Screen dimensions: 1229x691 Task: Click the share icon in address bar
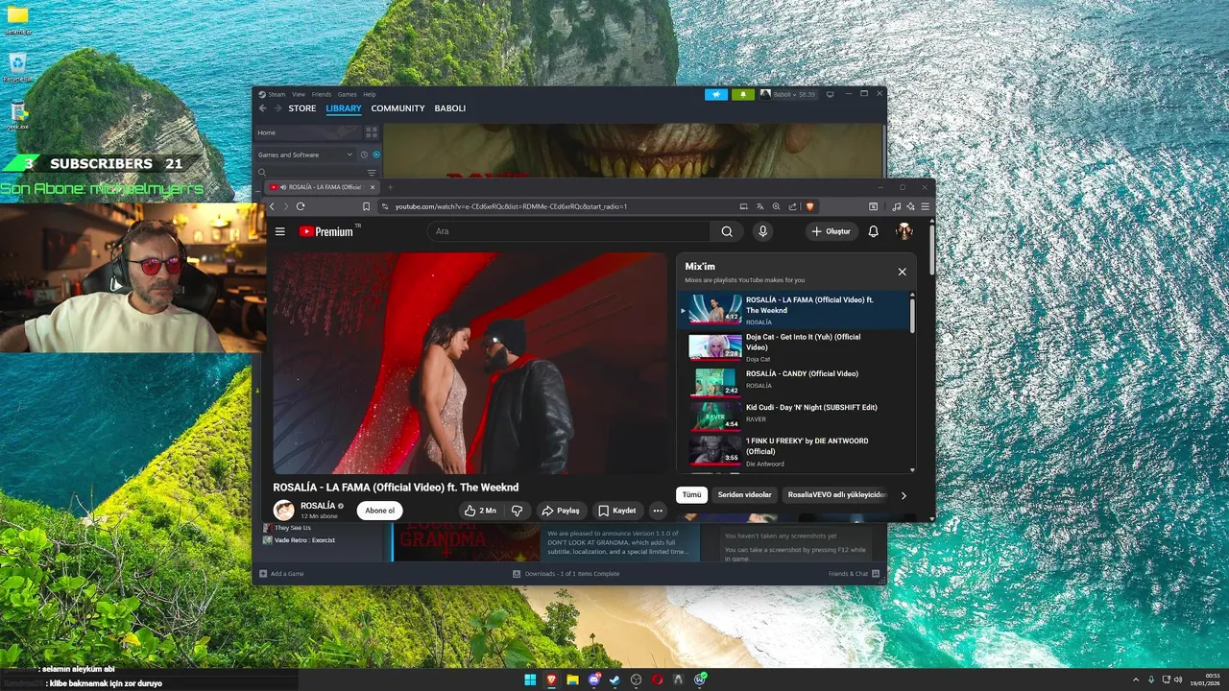(x=792, y=206)
